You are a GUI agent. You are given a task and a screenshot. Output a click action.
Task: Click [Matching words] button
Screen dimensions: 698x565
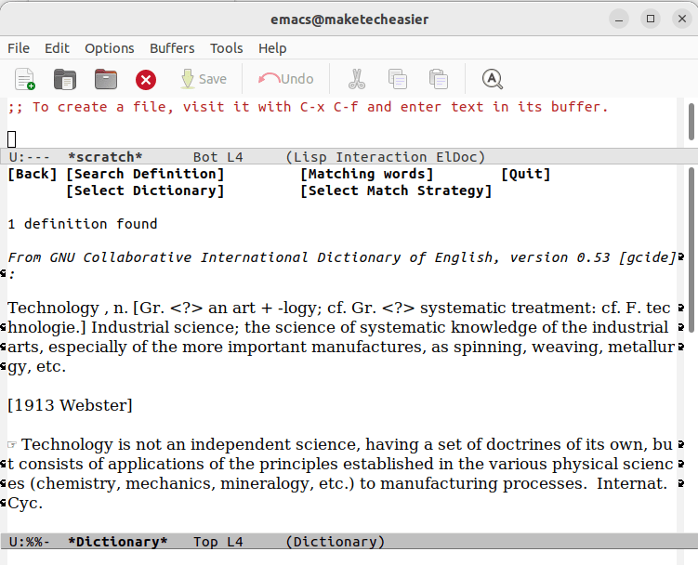click(x=367, y=174)
